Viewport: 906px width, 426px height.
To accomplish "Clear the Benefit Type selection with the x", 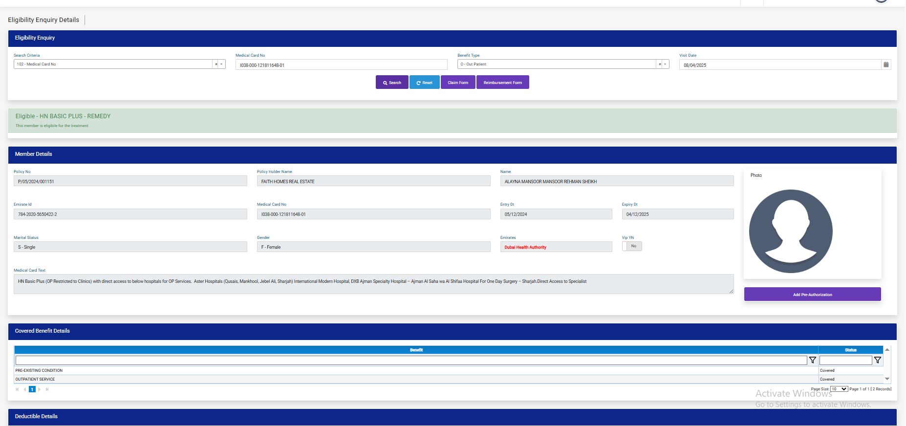I will pyautogui.click(x=660, y=64).
